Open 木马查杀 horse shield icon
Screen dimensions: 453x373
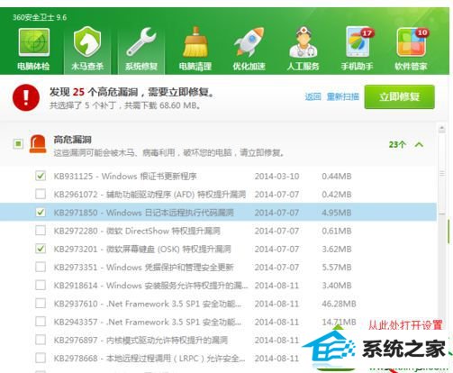pos(87,41)
